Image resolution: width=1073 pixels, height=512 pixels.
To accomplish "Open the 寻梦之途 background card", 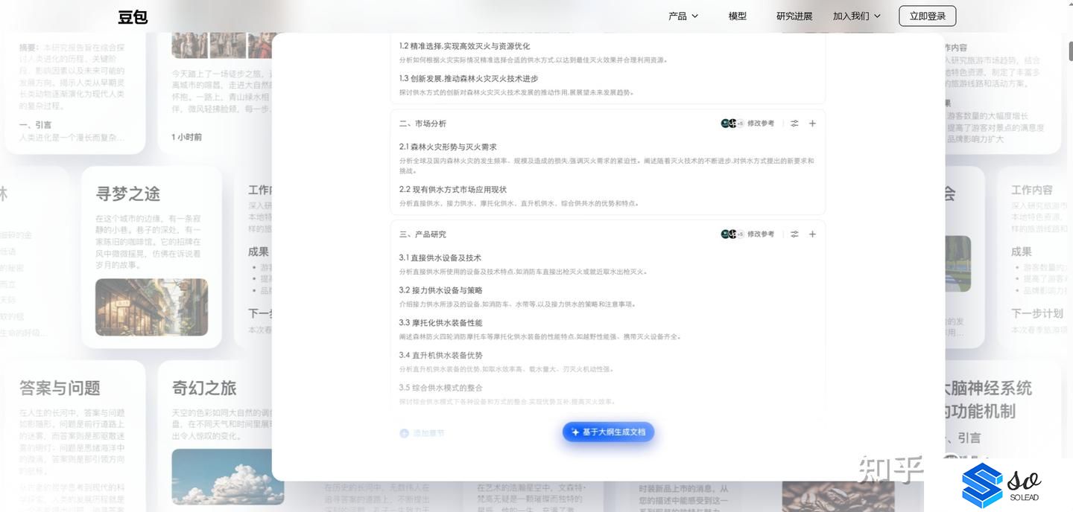I will [151, 257].
